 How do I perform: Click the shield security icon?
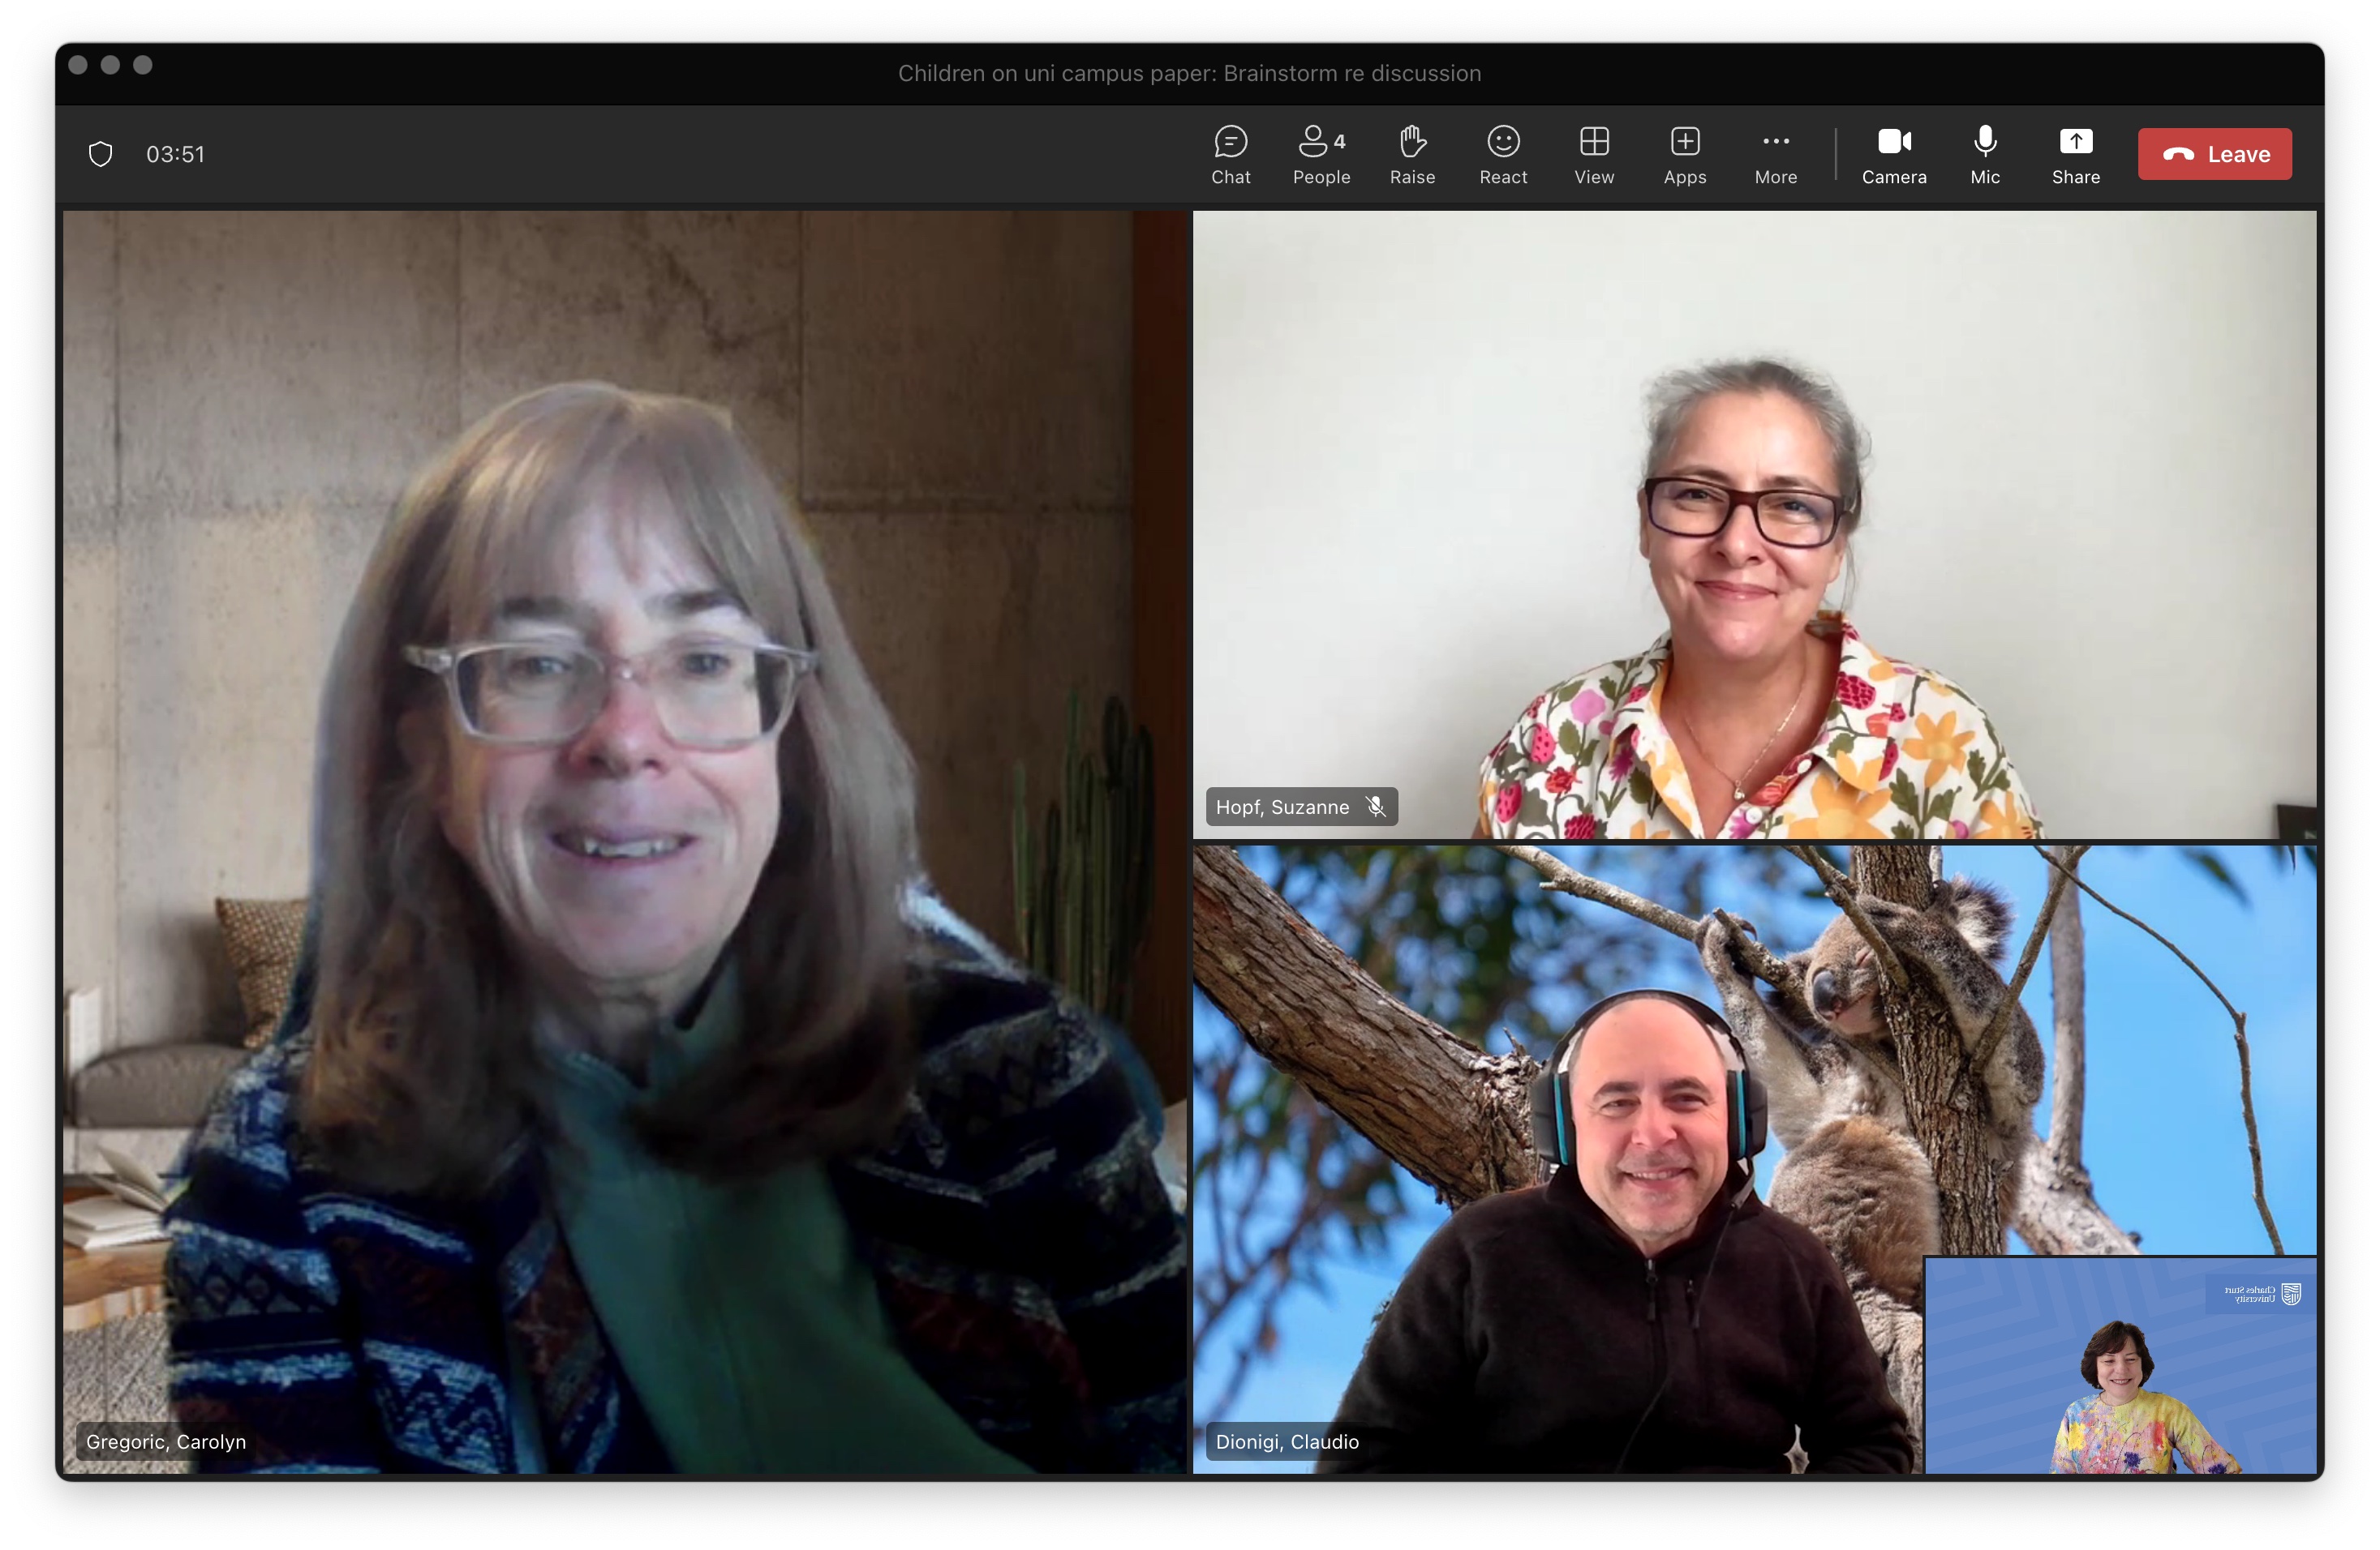(100, 154)
